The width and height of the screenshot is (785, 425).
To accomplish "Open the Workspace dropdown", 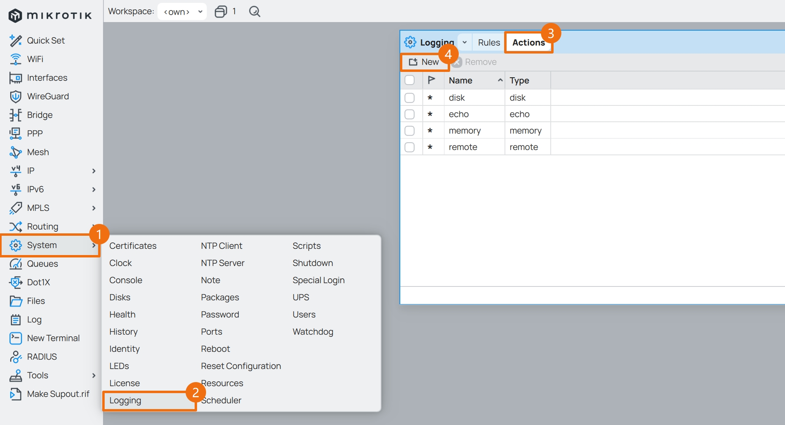I will pos(182,11).
